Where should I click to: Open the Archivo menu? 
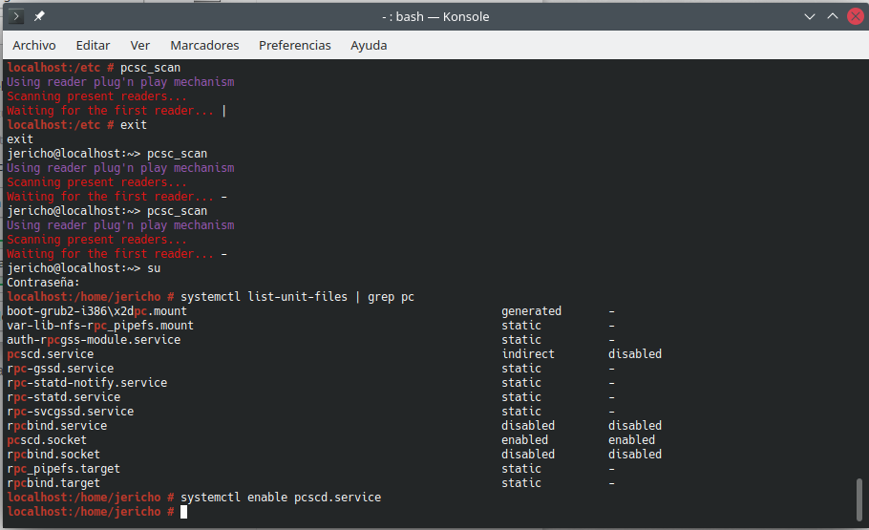(x=34, y=45)
